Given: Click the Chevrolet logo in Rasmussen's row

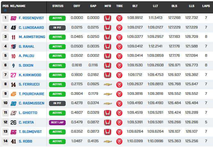Looking at the screenshot, I should point(108,103).
